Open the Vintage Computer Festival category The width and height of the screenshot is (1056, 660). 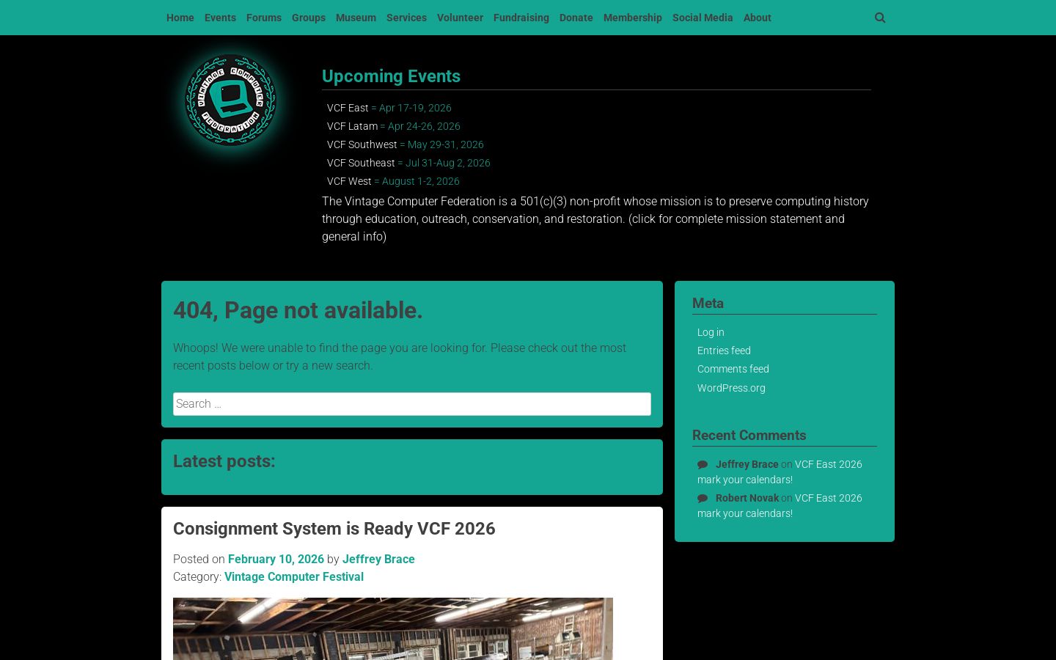(x=294, y=576)
